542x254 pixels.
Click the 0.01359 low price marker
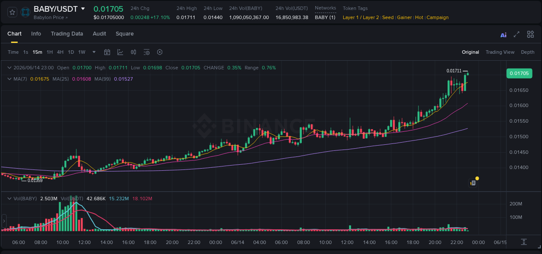(x=35, y=180)
